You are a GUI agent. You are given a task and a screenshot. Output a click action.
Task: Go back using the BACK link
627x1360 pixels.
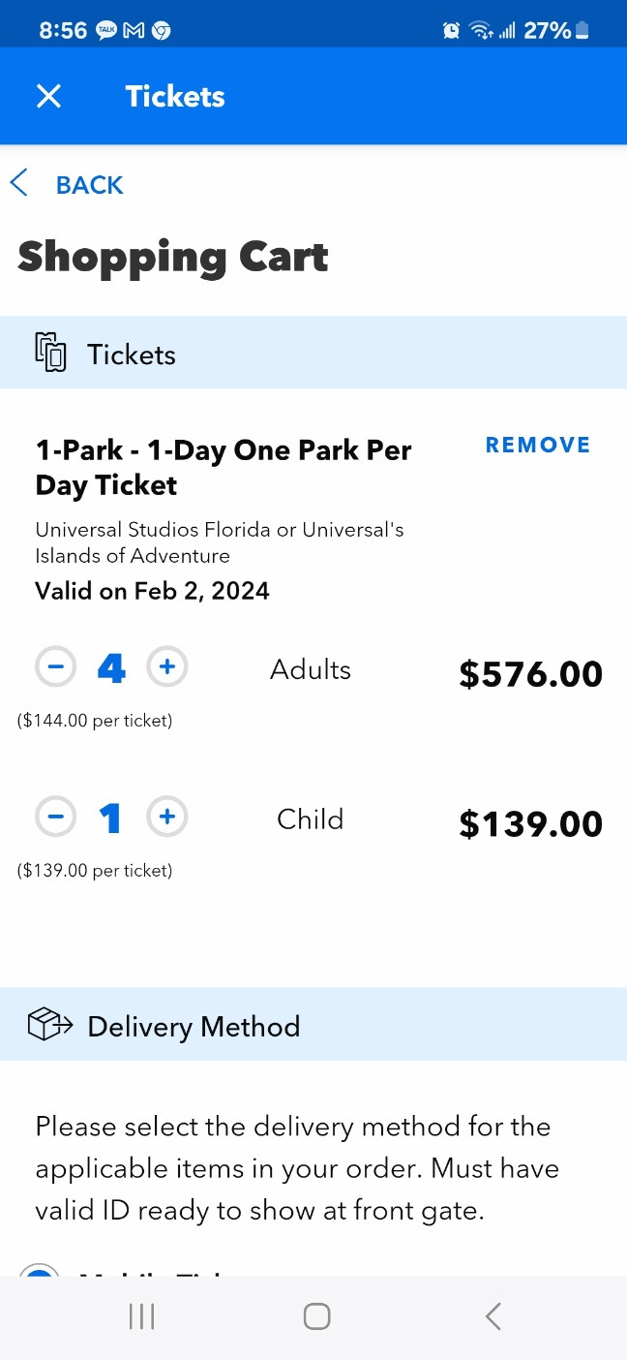89,185
